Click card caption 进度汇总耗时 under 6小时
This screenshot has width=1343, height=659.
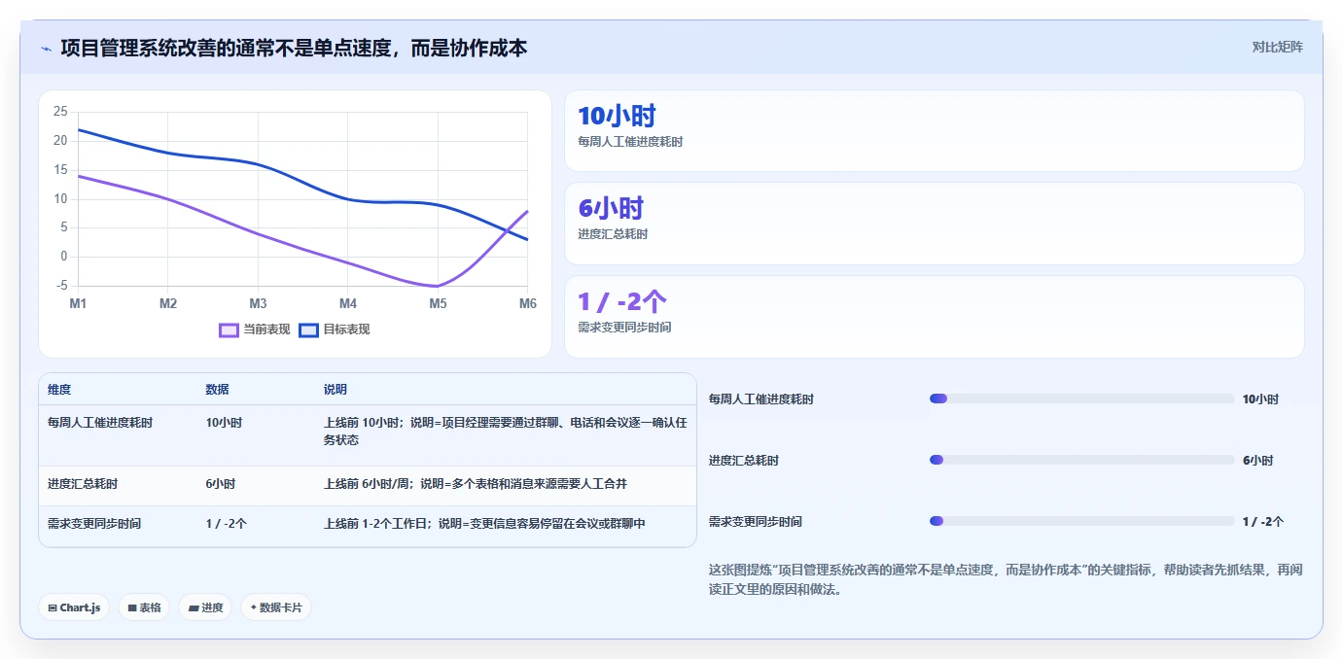pos(613,234)
